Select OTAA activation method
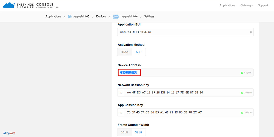The width and height of the screenshot is (274, 137). pyautogui.click(x=124, y=52)
